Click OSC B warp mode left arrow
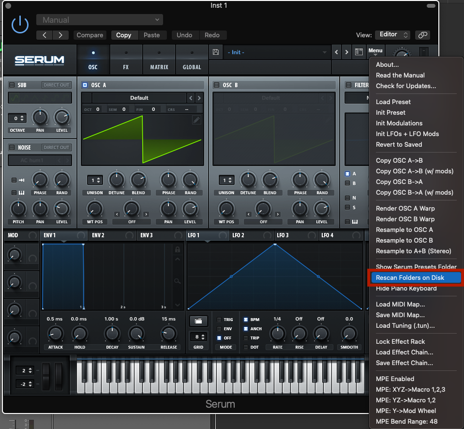464x429 pixels. point(249,214)
